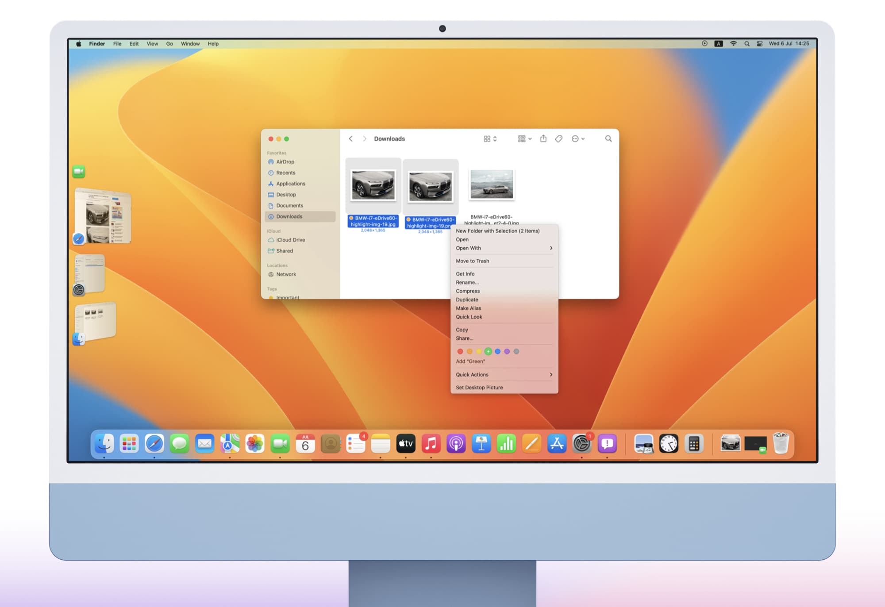The width and height of the screenshot is (885, 607).
Task: Open the icon view switcher dropdown
Action: [x=490, y=139]
